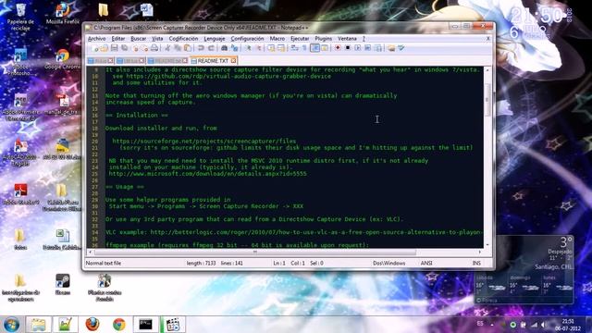Click the Close document toolbar icon

click(x=135, y=48)
